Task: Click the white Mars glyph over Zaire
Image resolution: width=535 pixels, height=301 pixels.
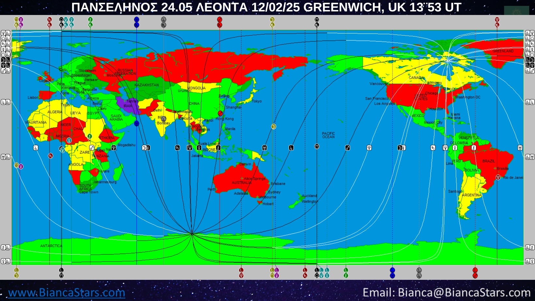Action: [x=92, y=148]
